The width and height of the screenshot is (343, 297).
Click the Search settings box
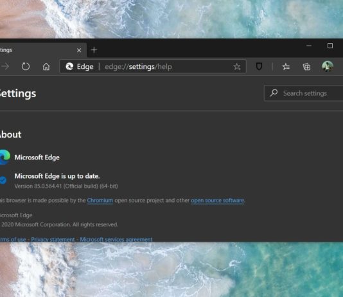(304, 93)
